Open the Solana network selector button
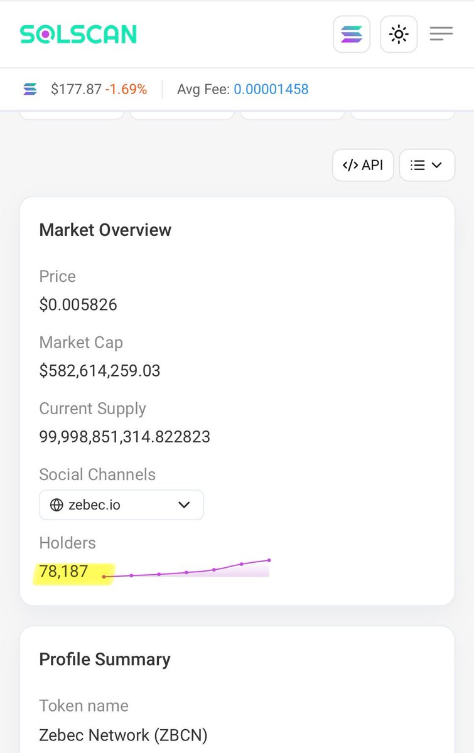This screenshot has width=474, height=753. (x=352, y=34)
